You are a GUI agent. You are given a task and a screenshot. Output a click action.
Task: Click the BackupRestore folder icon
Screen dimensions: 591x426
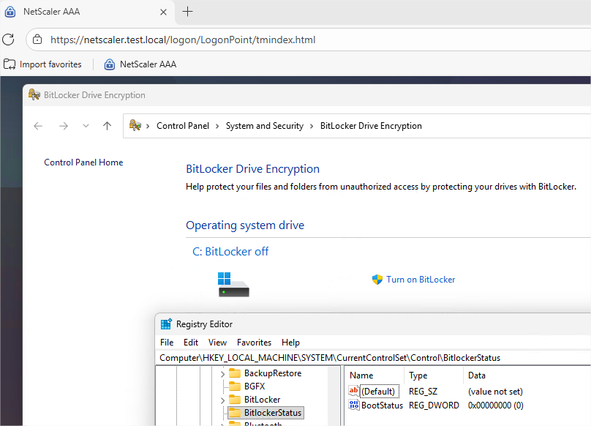coord(235,373)
